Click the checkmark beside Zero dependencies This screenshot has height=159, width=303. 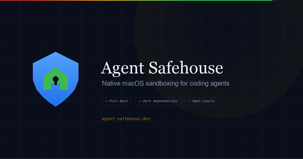(140, 101)
